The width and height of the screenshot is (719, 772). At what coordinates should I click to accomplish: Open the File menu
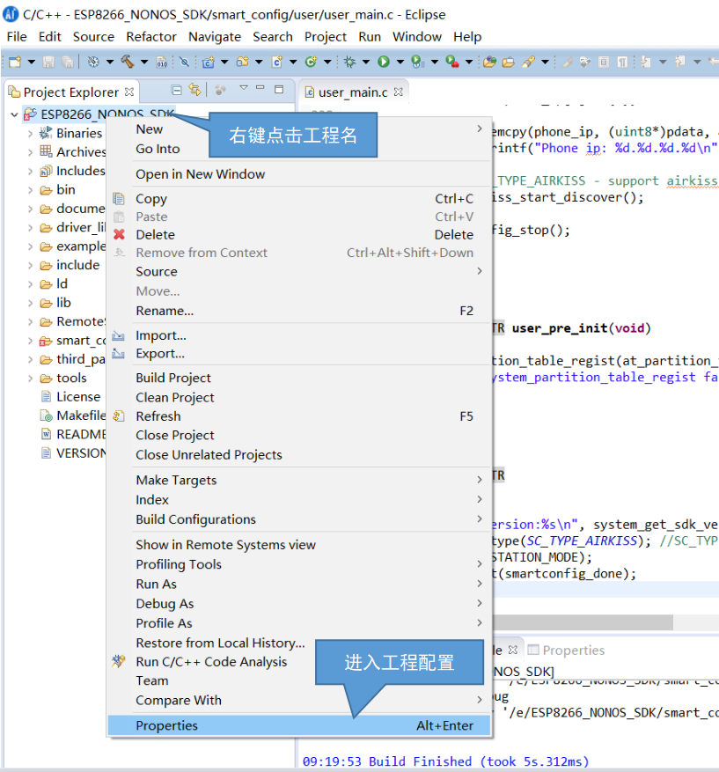[x=17, y=37]
